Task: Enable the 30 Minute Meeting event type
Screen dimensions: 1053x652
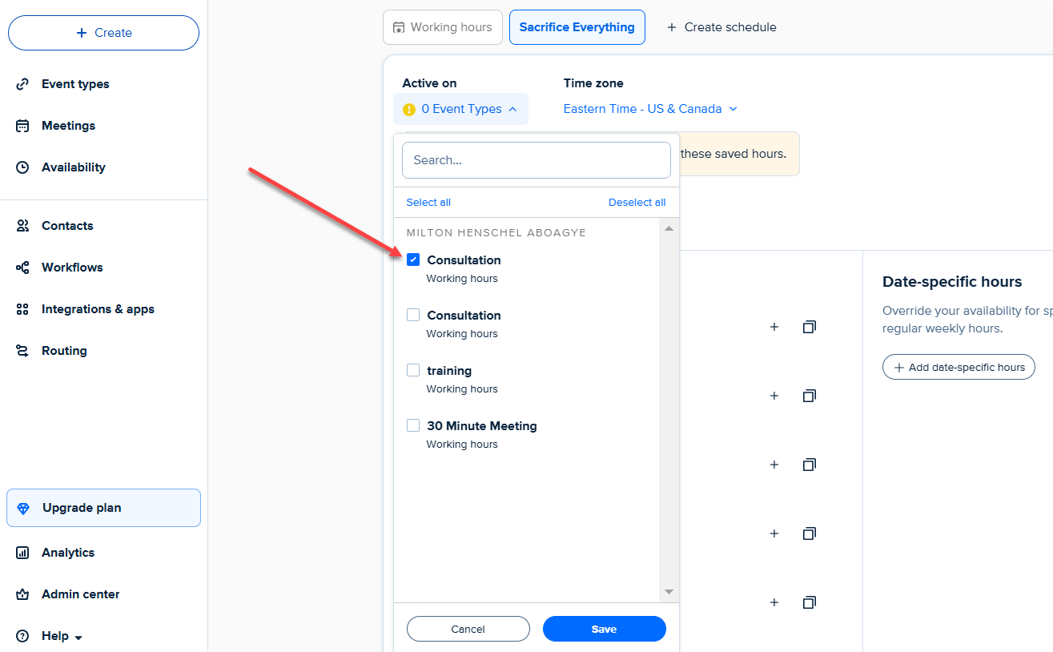Action: [x=413, y=425]
